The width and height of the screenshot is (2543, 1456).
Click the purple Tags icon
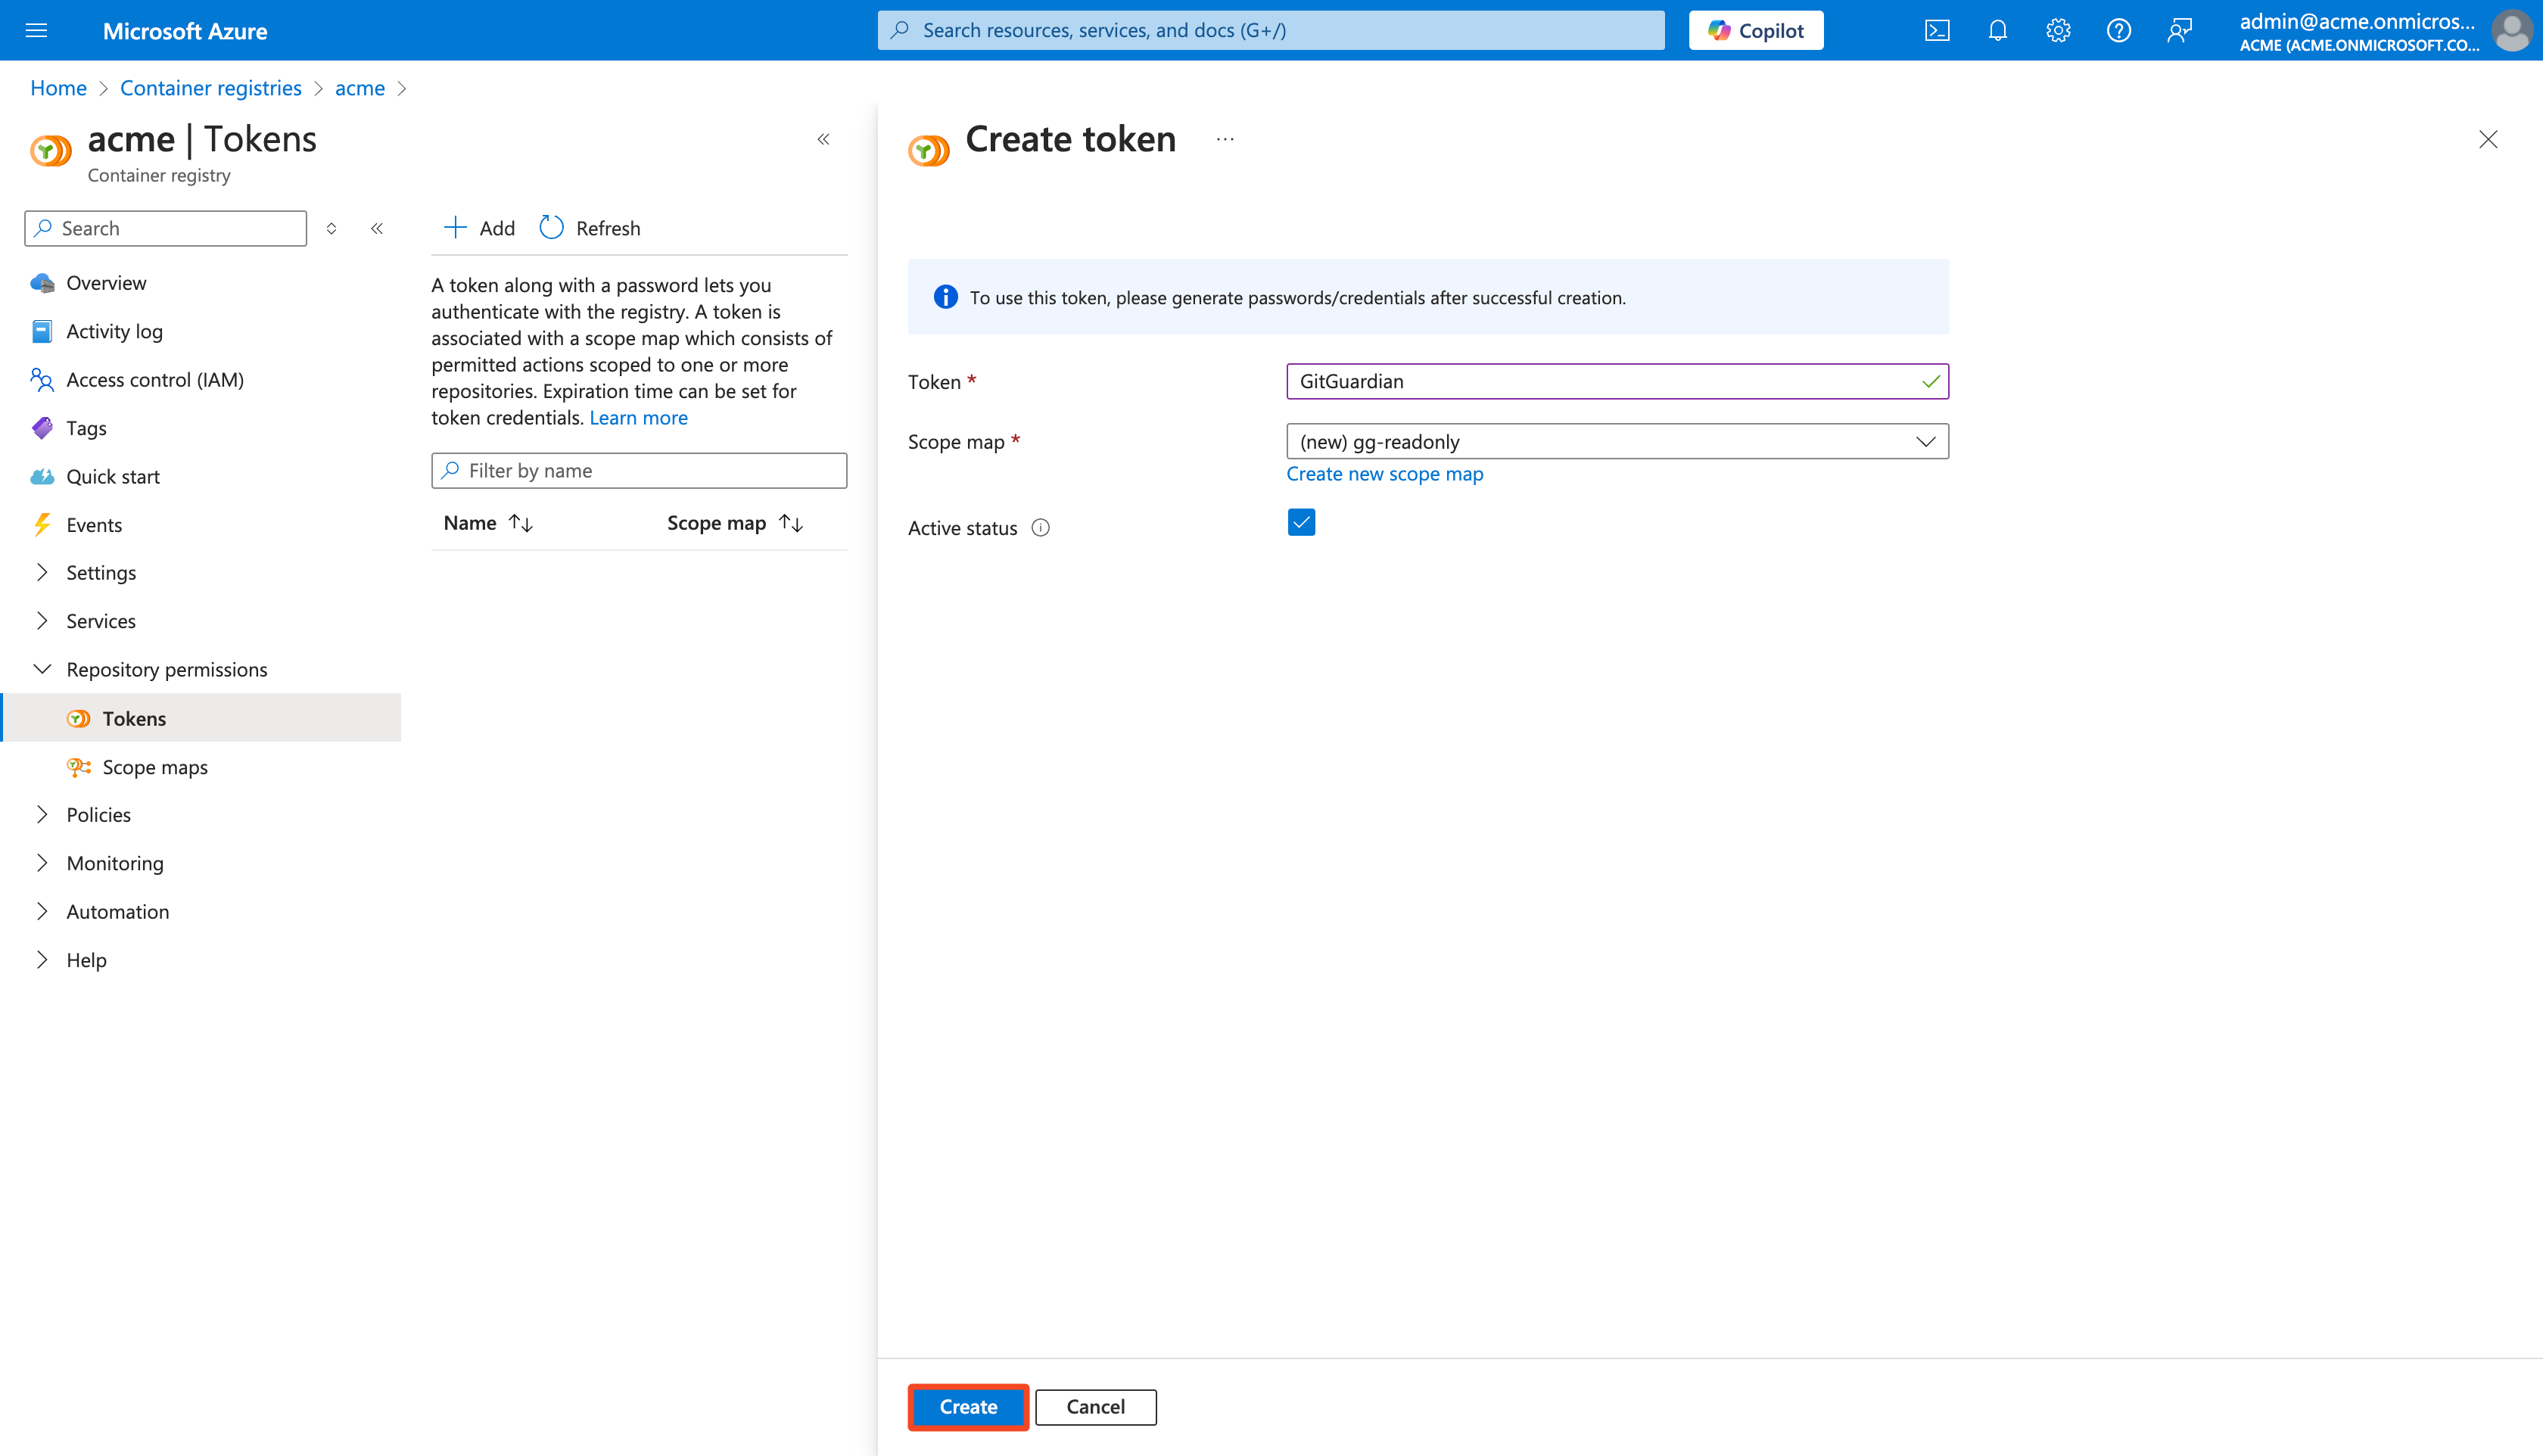coord(42,428)
